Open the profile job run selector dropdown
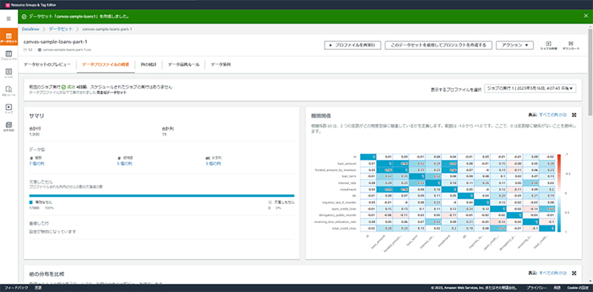Image resolution: width=593 pixels, height=292 pixels. click(530, 88)
